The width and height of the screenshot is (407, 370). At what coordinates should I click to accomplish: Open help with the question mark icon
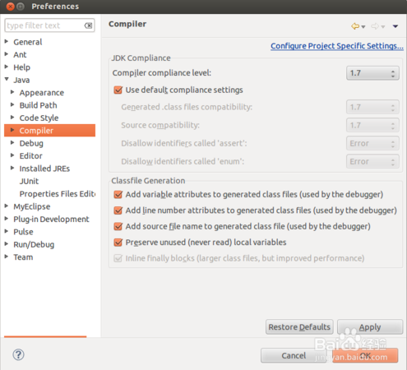pos(18,354)
